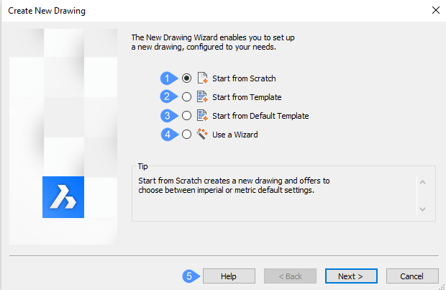The height and width of the screenshot is (290, 446).
Task: Proceed with the Next button
Action: 351,276
